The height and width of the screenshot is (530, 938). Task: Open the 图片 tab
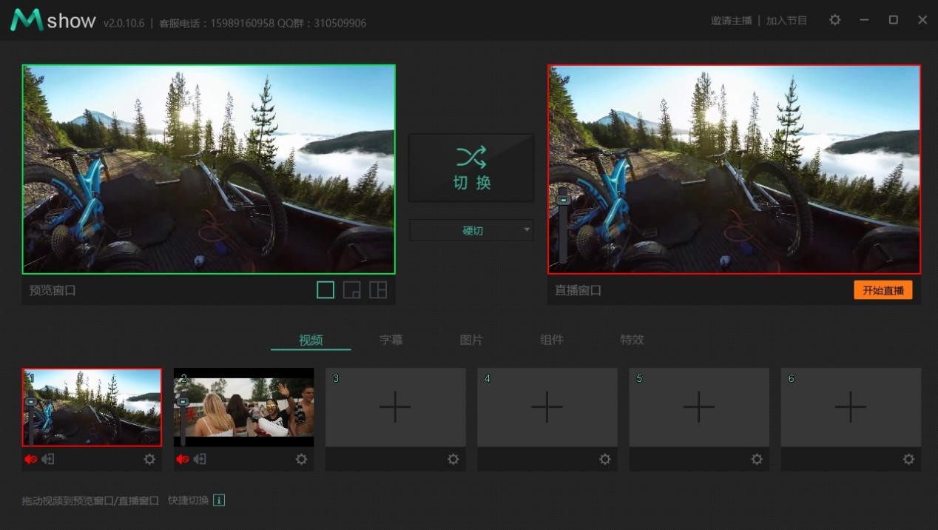click(x=471, y=340)
